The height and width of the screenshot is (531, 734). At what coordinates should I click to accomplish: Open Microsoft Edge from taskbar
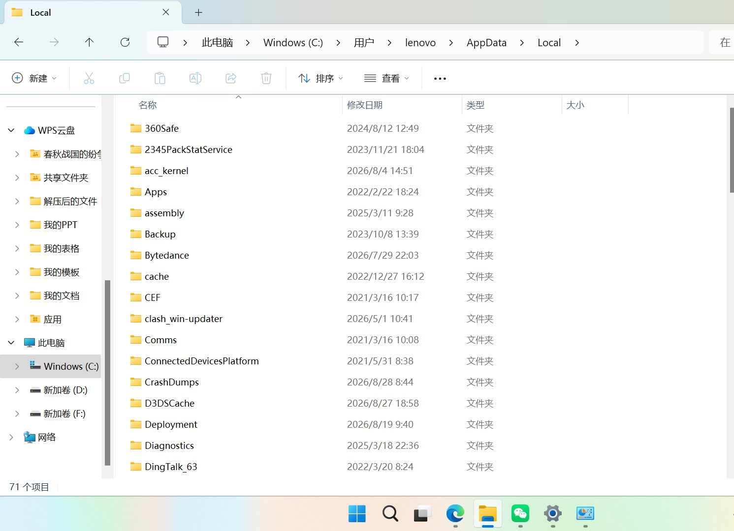click(455, 514)
